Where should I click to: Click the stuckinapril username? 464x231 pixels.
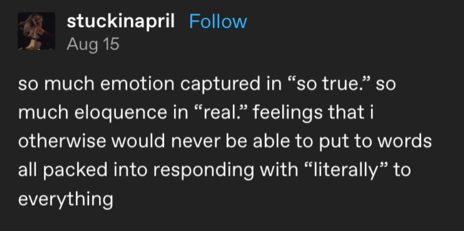click(120, 21)
